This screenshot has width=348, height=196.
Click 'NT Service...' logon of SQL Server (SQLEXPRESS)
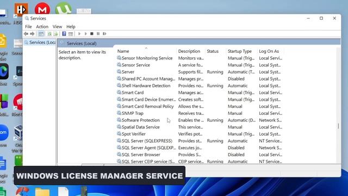click(x=270, y=140)
